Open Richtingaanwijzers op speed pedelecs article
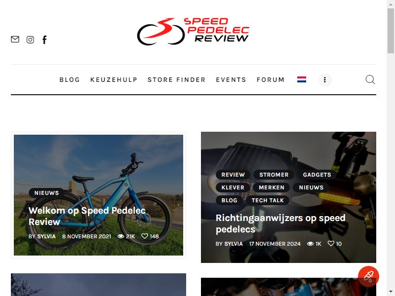 pyautogui.click(x=280, y=223)
